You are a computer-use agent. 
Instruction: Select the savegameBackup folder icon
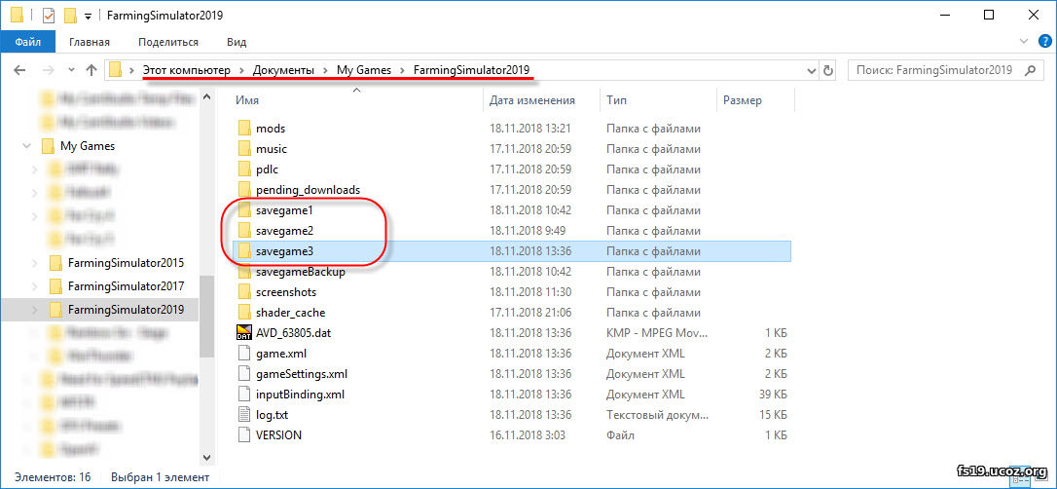pyautogui.click(x=243, y=272)
